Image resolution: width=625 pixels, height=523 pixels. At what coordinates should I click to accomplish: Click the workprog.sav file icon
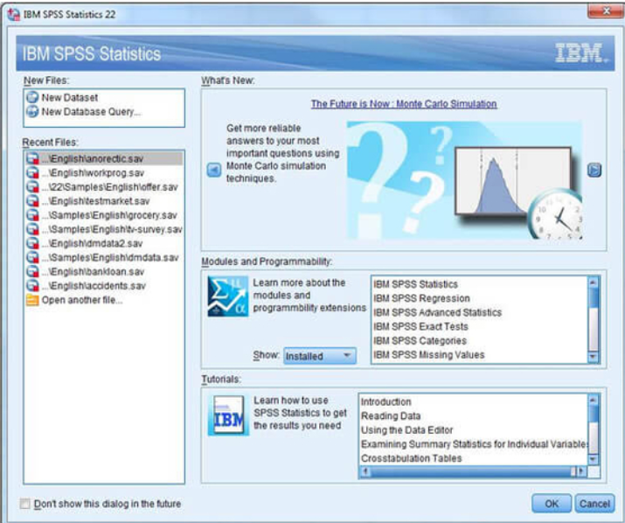click(32, 173)
